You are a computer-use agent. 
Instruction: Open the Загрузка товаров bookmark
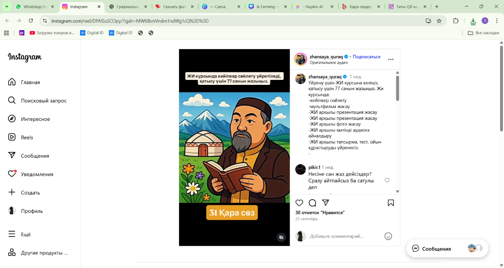(52, 33)
